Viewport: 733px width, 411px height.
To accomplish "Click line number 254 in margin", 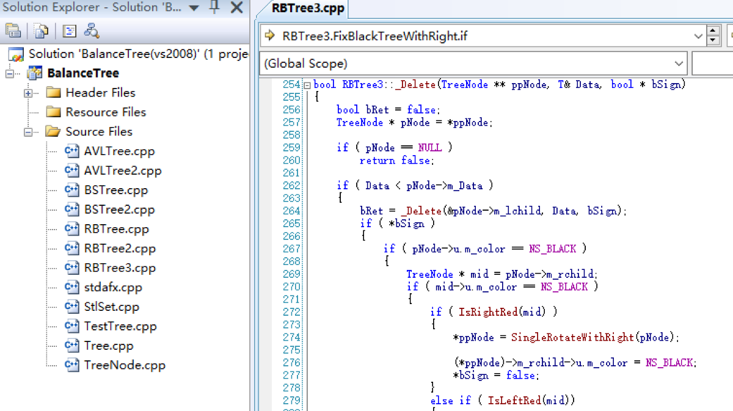I will (292, 85).
